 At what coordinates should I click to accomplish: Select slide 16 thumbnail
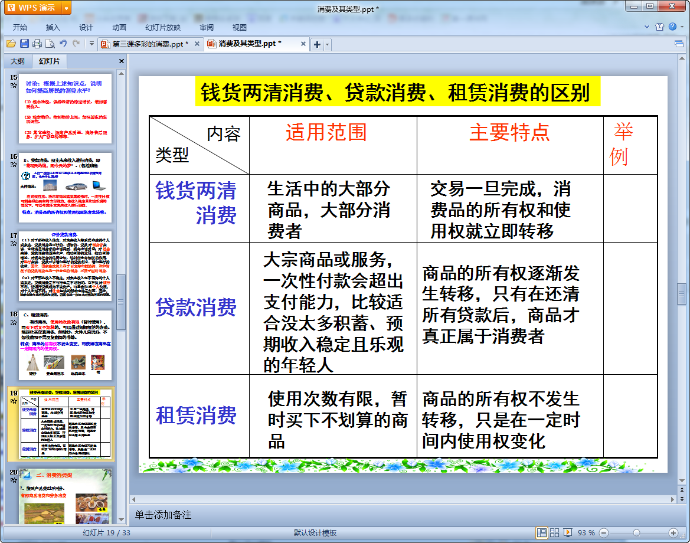(65, 188)
